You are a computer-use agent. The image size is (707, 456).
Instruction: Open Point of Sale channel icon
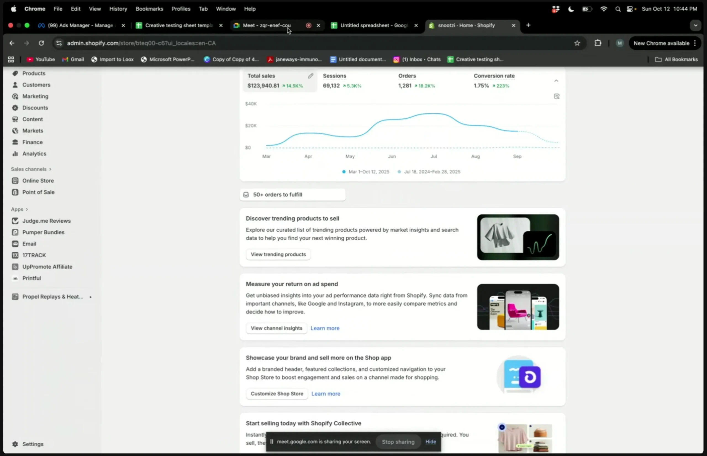point(15,192)
